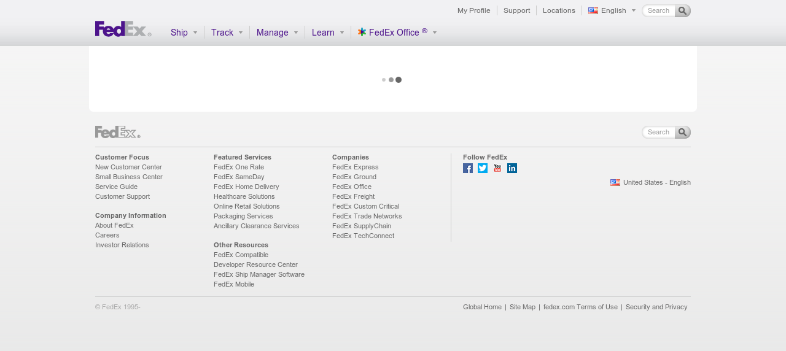Click the Featured Services heading
The height and width of the screenshot is (351, 786).
(243, 157)
